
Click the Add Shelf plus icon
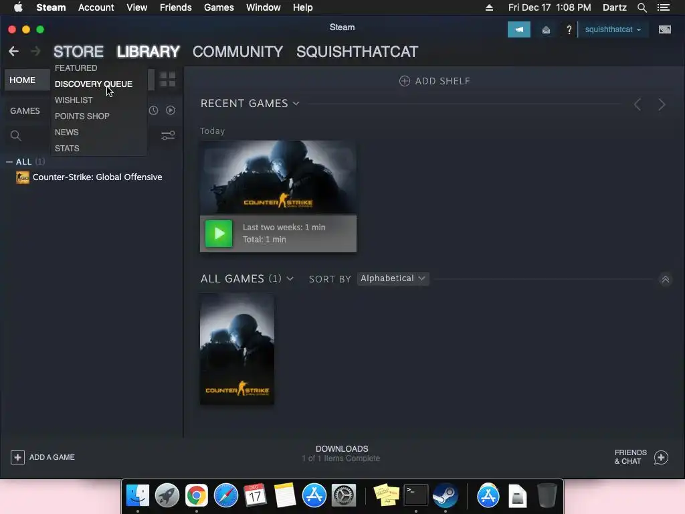tap(405, 81)
